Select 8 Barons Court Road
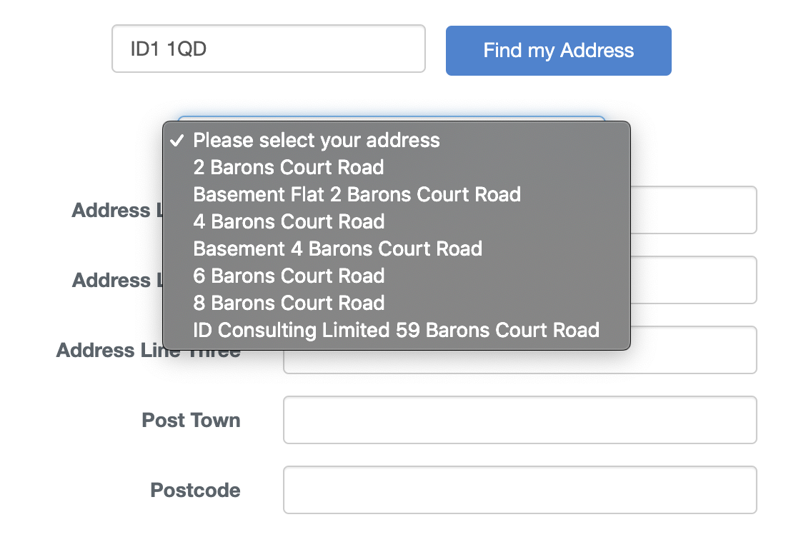The image size is (786, 557). 289,303
